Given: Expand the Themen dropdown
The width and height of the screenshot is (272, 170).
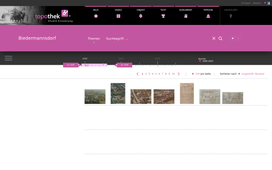Looking at the screenshot, I should [x=94, y=39].
